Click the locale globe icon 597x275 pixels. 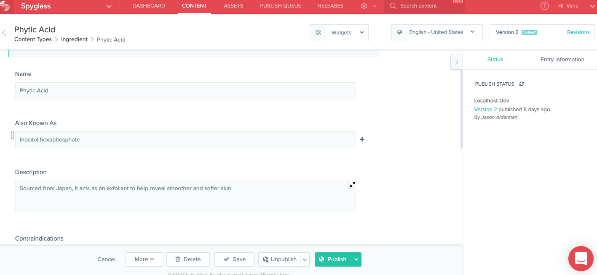399,32
